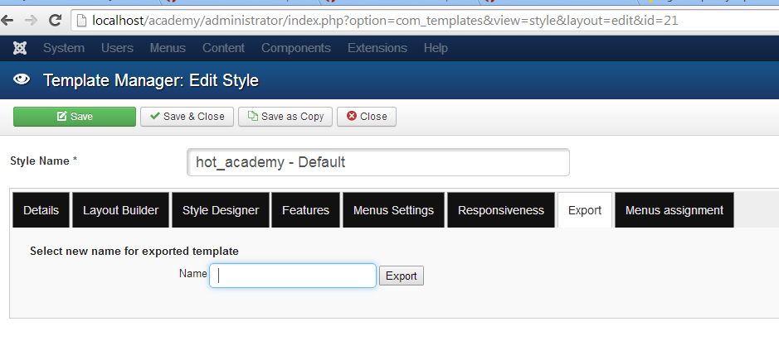Open the Extensions menu

click(377, 48)
